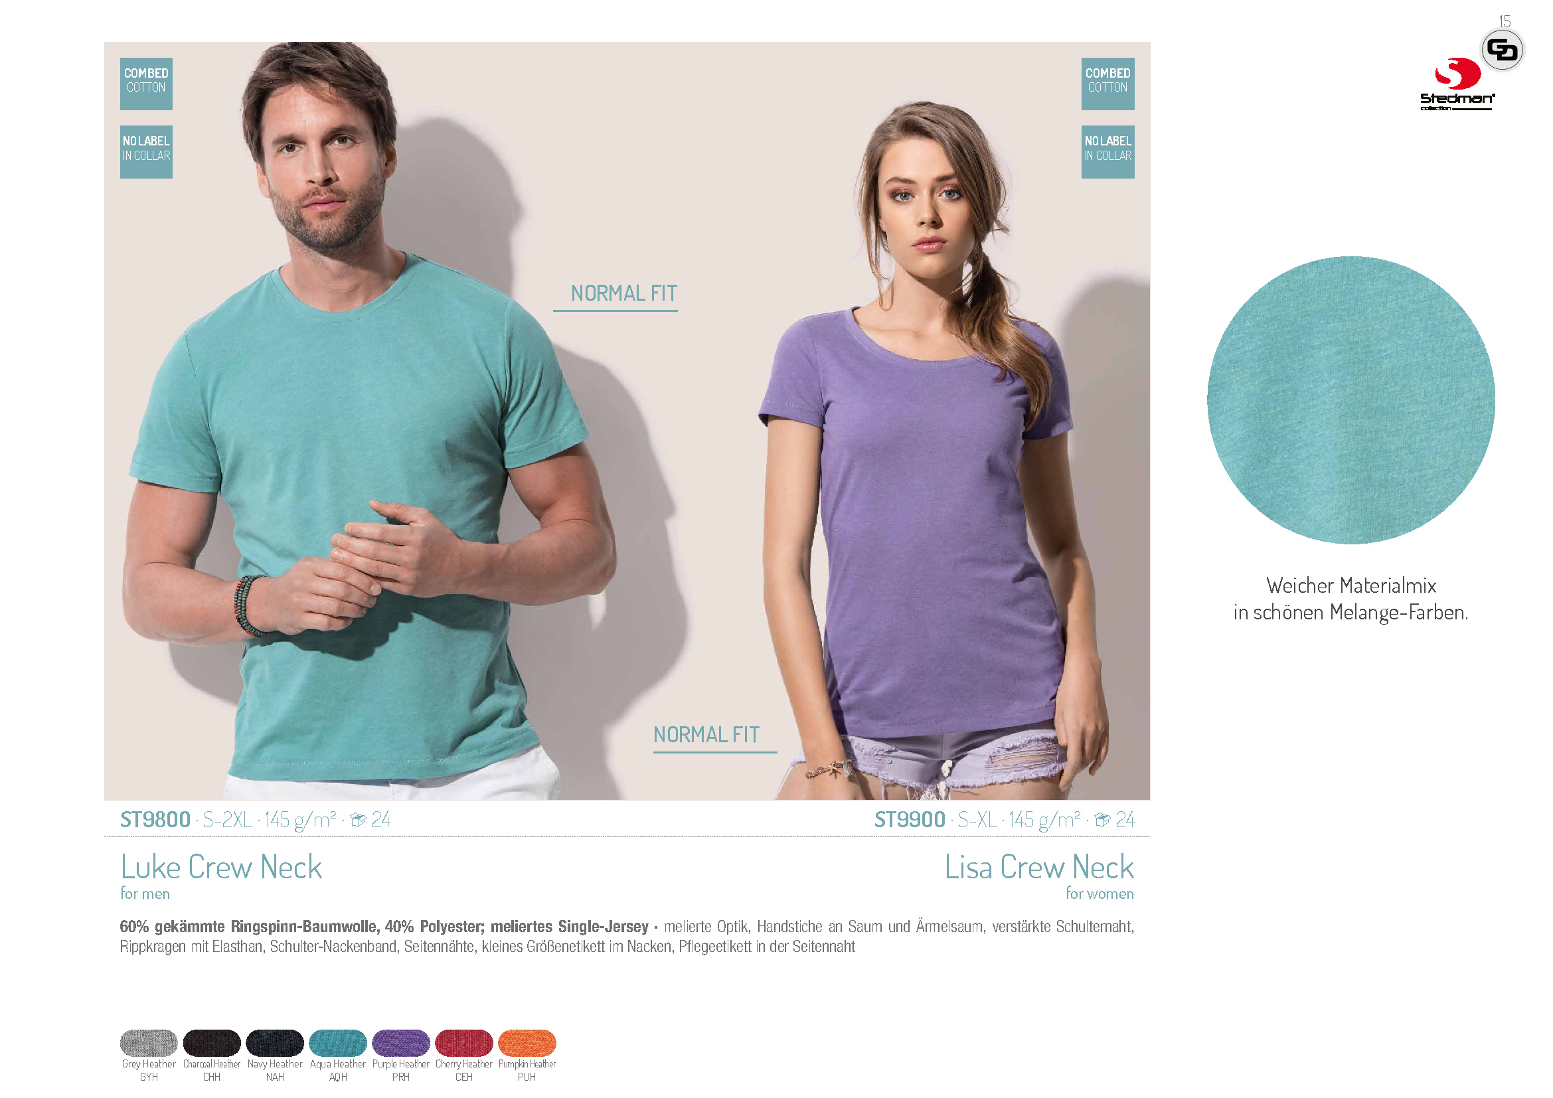Viewport: 1553px width, 1098px height.
Task: Click the round GD badge logo
Action: coord(1503,50)
